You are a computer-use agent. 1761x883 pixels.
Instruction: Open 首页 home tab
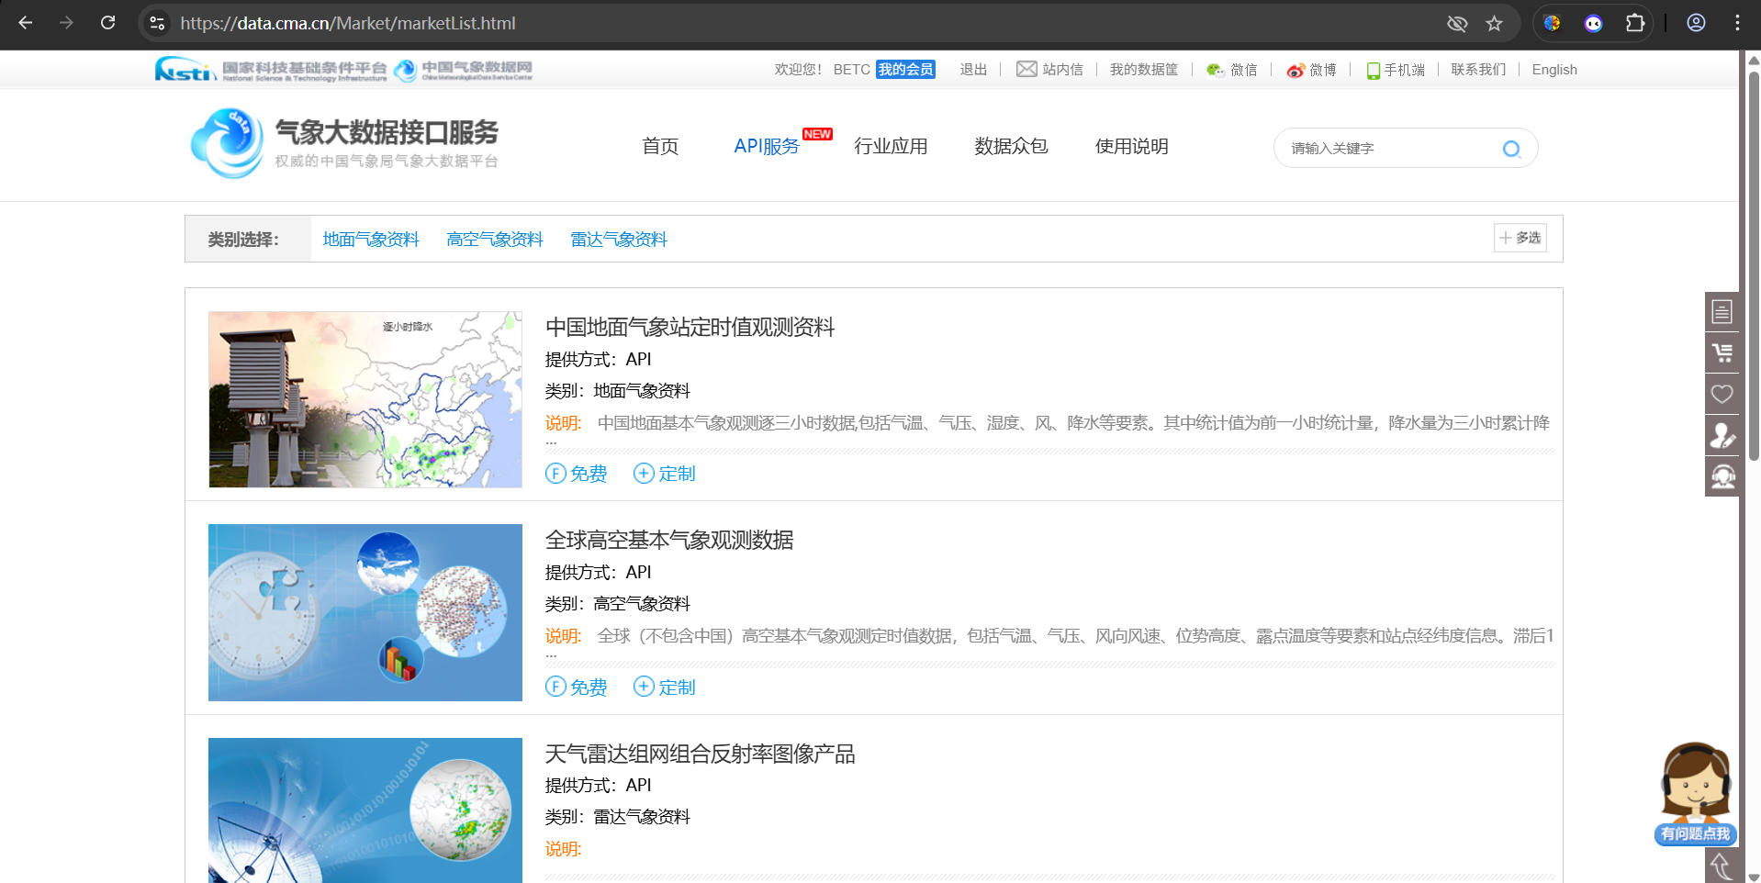click(660, 146)
